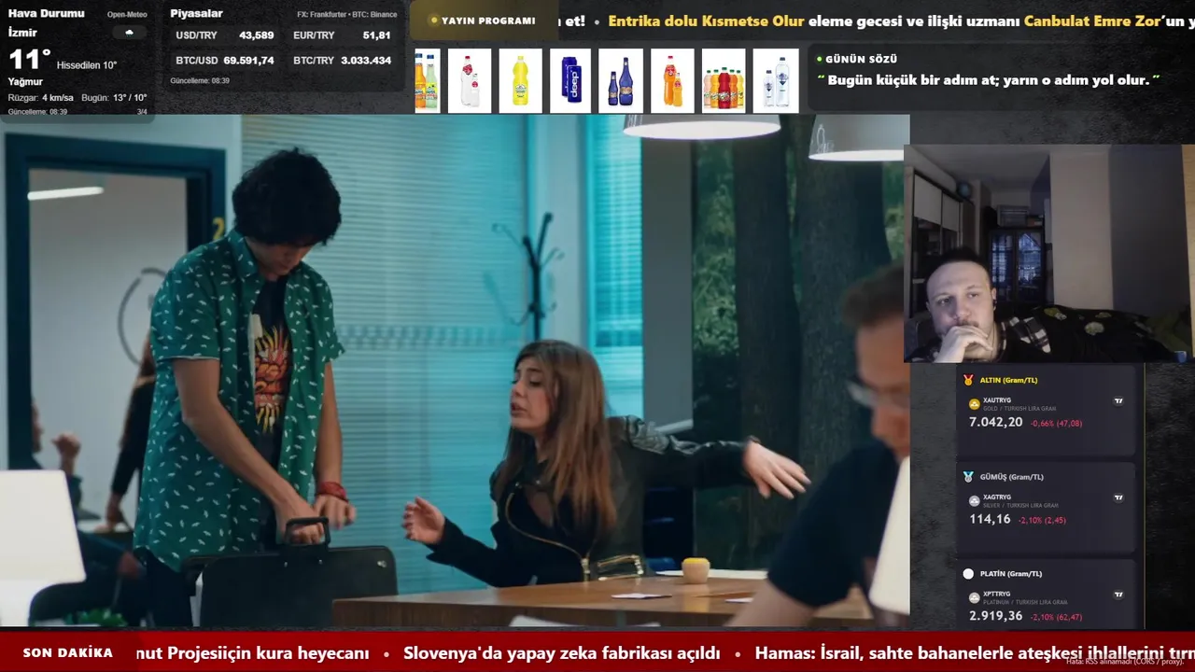This screenshot has height=672, width=1195.
Task: Click the GÜNÜN SÖZÜ heading
Action: click(x=861, y=59)
